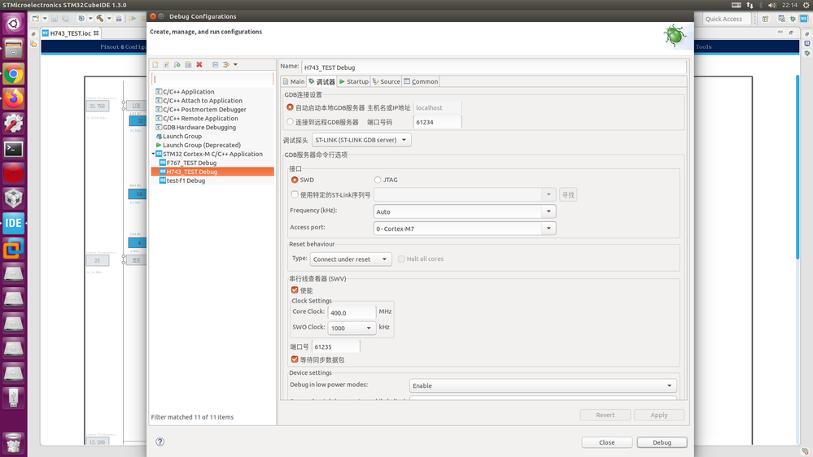813x457 pixels.
Task: Click the New launch configuration prototype icon
Action: tap(167, 65)
